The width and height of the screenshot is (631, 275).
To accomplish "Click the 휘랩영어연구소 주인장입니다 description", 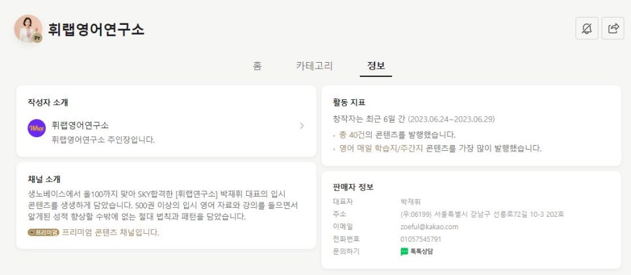I will pyautogui.click(x=103, y=140).
